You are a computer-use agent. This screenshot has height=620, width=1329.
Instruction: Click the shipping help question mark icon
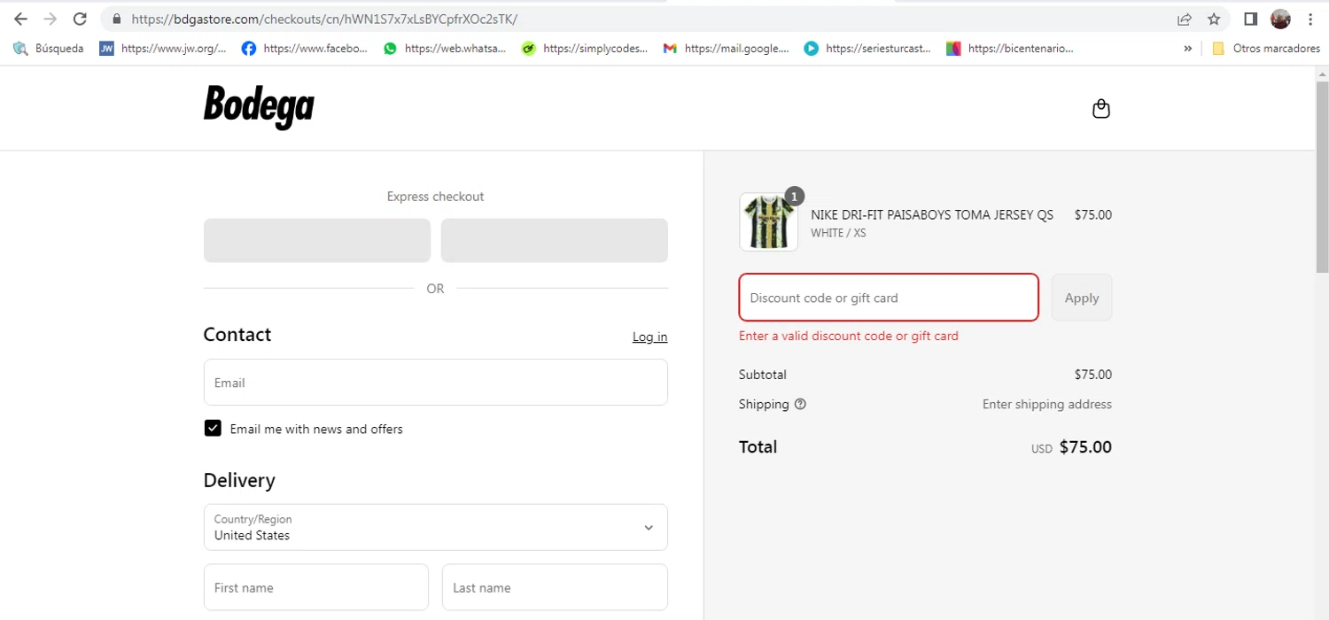800,404
